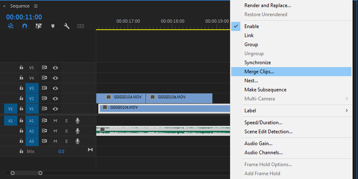Select the GGGG0106.MOV clip on V2
The image size is (358, 179).
(x=179, y=98)
